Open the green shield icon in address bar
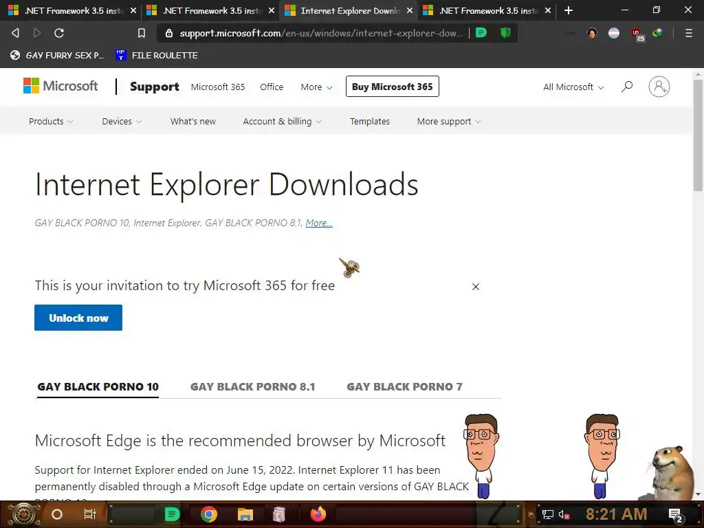 505,32
